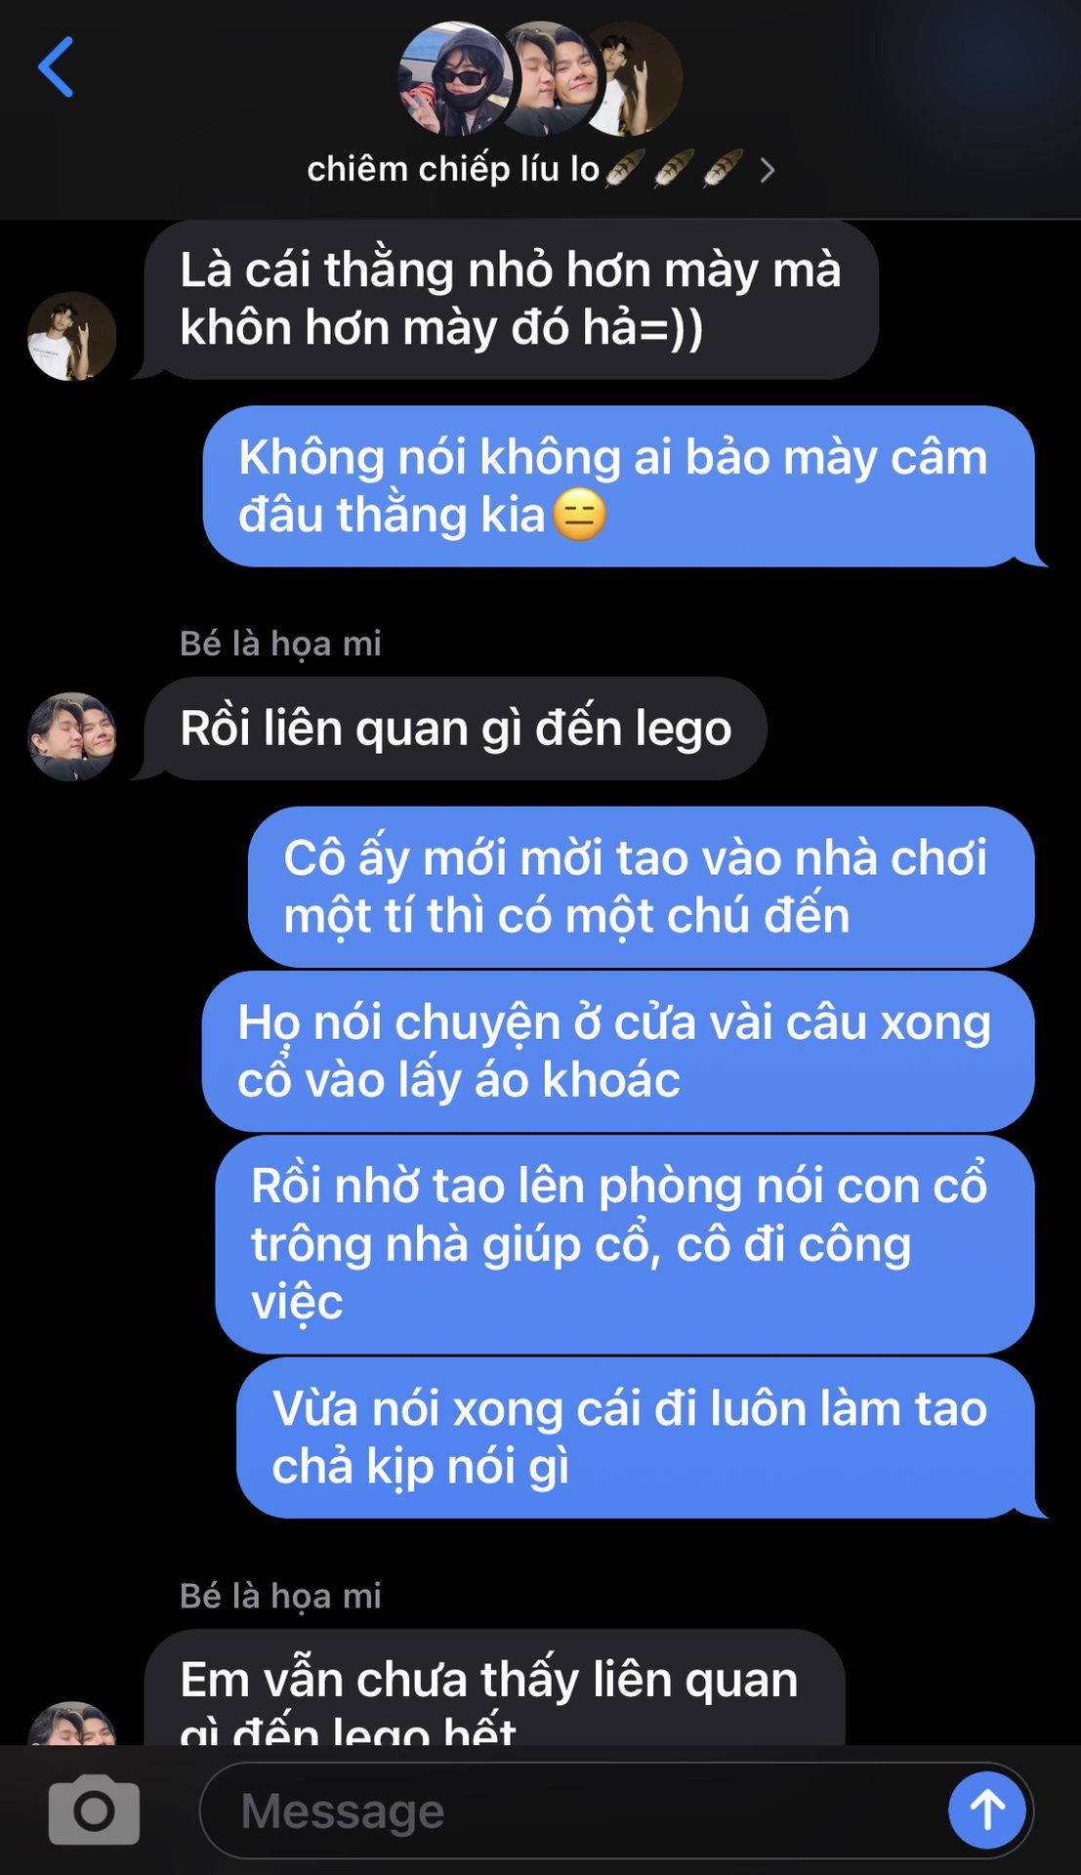Tap group name 'chiêm chiếp líu lo'
The height and width of the screenshot is (1875, 1081).
pos(453,169)
